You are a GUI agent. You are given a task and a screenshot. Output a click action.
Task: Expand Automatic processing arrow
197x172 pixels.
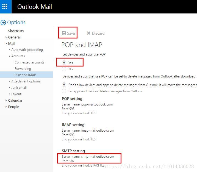[9, 50]
